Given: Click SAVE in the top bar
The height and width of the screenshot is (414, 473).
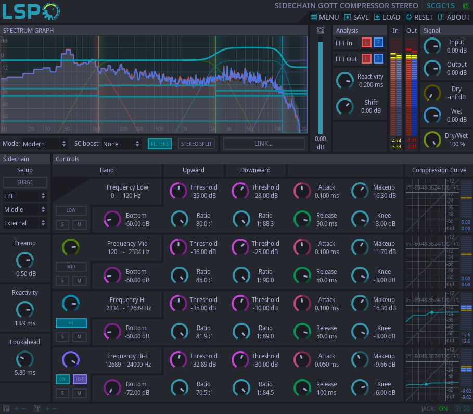Looking at the screenshot, I should 356,17.
